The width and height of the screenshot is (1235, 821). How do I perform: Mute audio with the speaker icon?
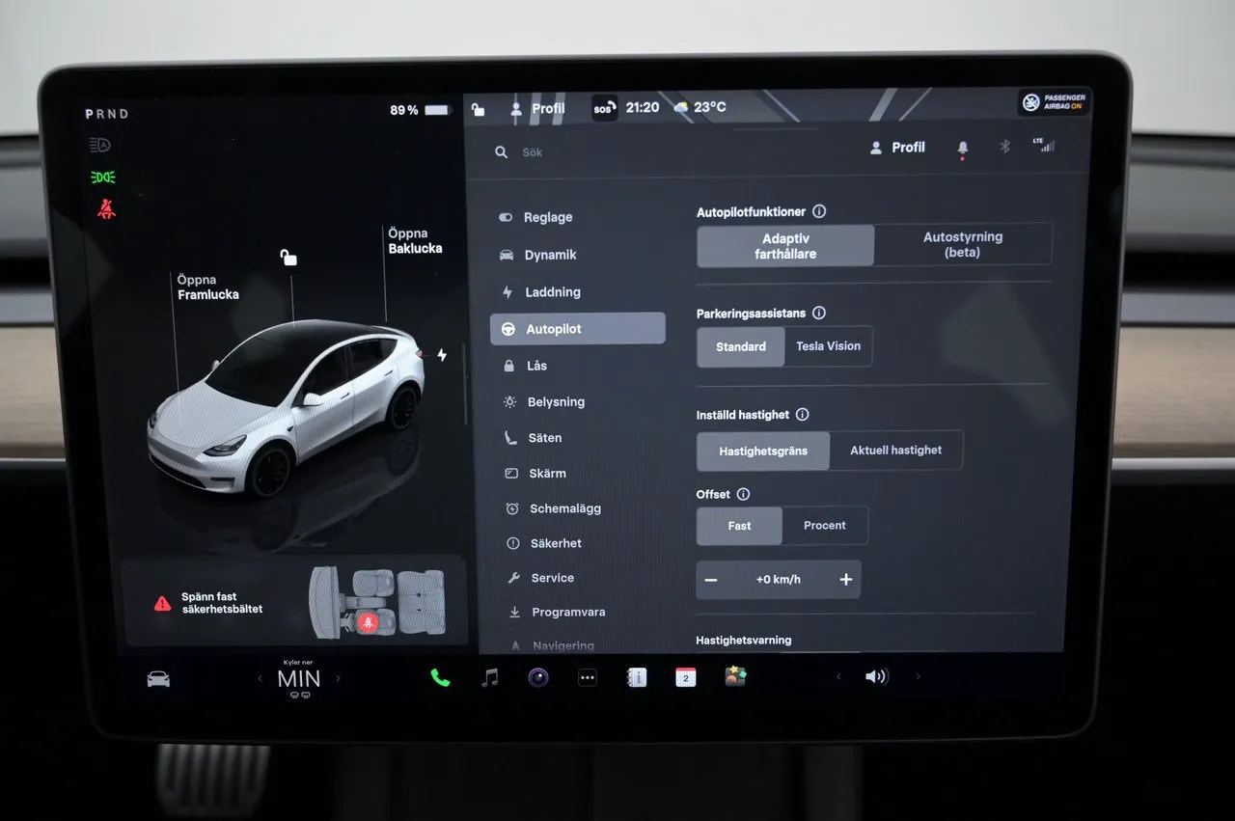[876, 676]
